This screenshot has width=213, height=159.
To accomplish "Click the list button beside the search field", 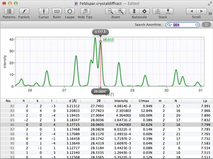I will point(206,25).
